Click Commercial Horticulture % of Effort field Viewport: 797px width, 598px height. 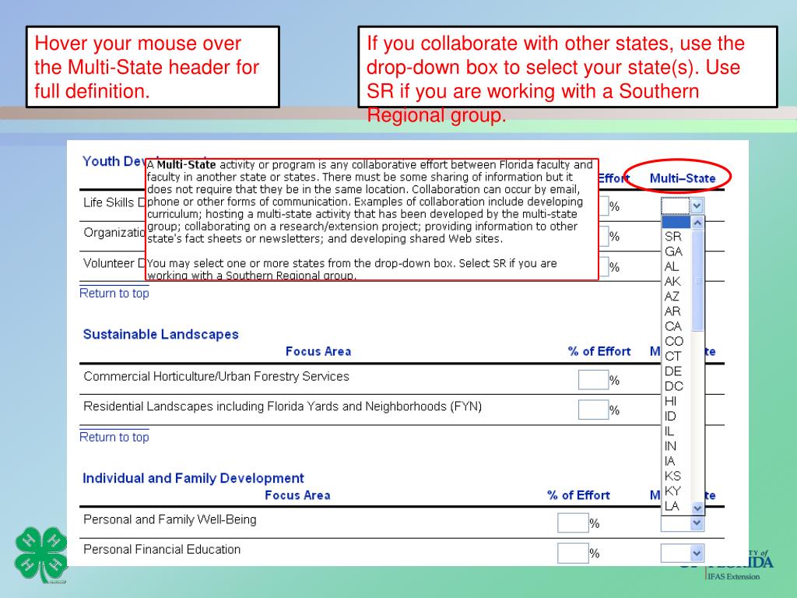pos(593,380)
